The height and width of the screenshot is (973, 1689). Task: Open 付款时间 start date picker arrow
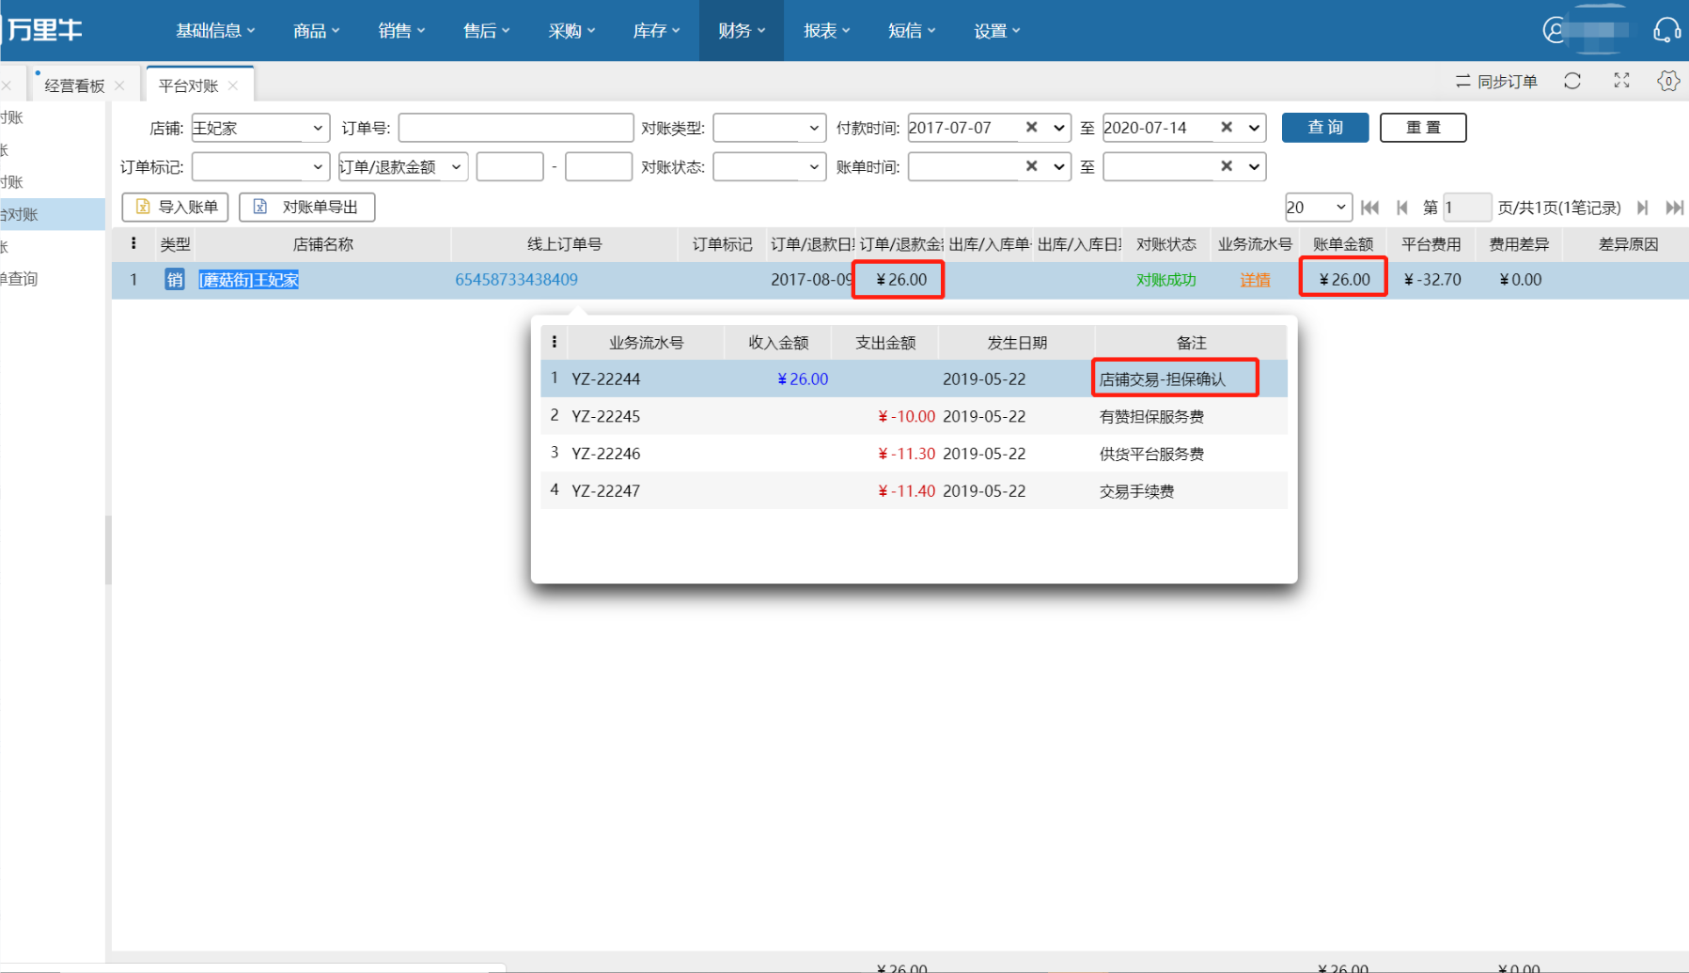(x=1059, y=128)
